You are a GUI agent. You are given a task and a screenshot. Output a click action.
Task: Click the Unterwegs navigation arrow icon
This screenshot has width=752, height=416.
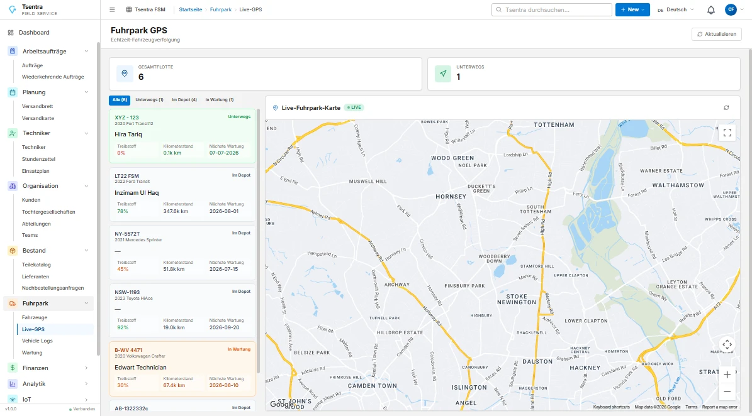[443, 74]
